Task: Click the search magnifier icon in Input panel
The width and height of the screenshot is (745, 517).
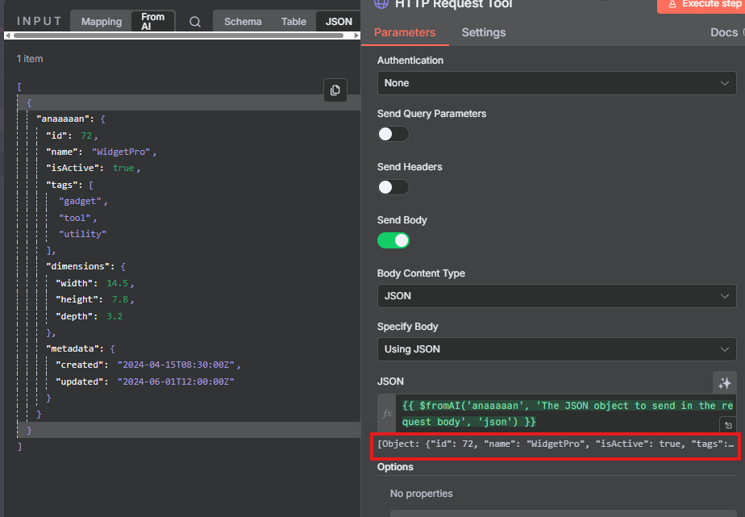Action: coord(195,22)
